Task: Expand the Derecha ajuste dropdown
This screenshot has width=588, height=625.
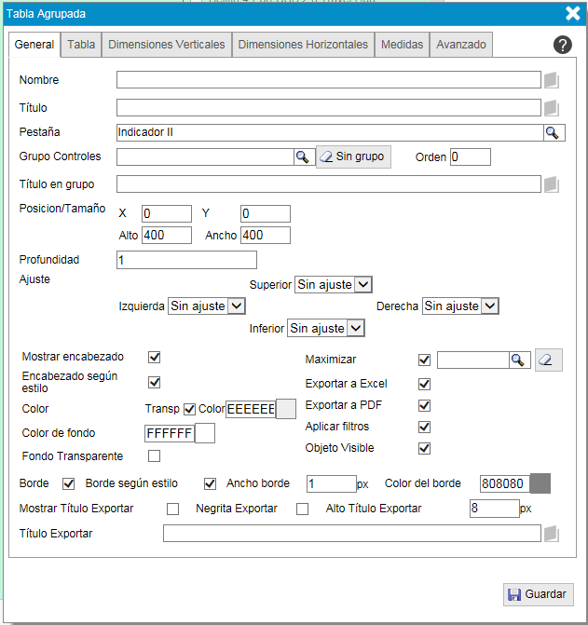Action: 460,306
